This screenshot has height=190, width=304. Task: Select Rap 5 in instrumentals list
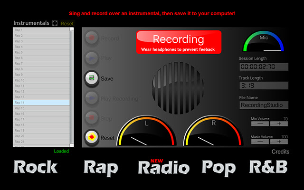41,52
